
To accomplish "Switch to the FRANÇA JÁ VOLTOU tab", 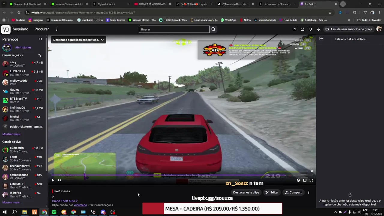I will click(x=152, y=4).
